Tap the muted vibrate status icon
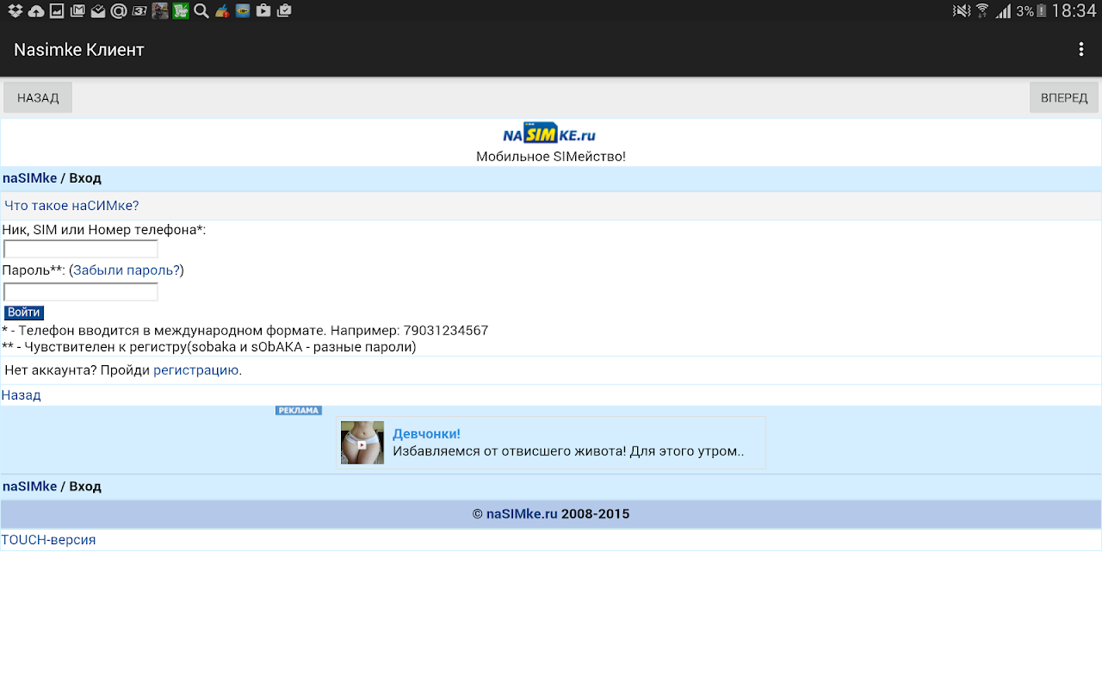The image size is (1102, 689). (x=962, y=11)
